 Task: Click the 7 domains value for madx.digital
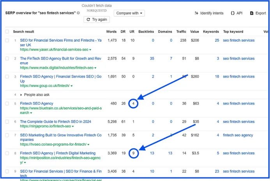pyautogui.click(x=171, y=59)
